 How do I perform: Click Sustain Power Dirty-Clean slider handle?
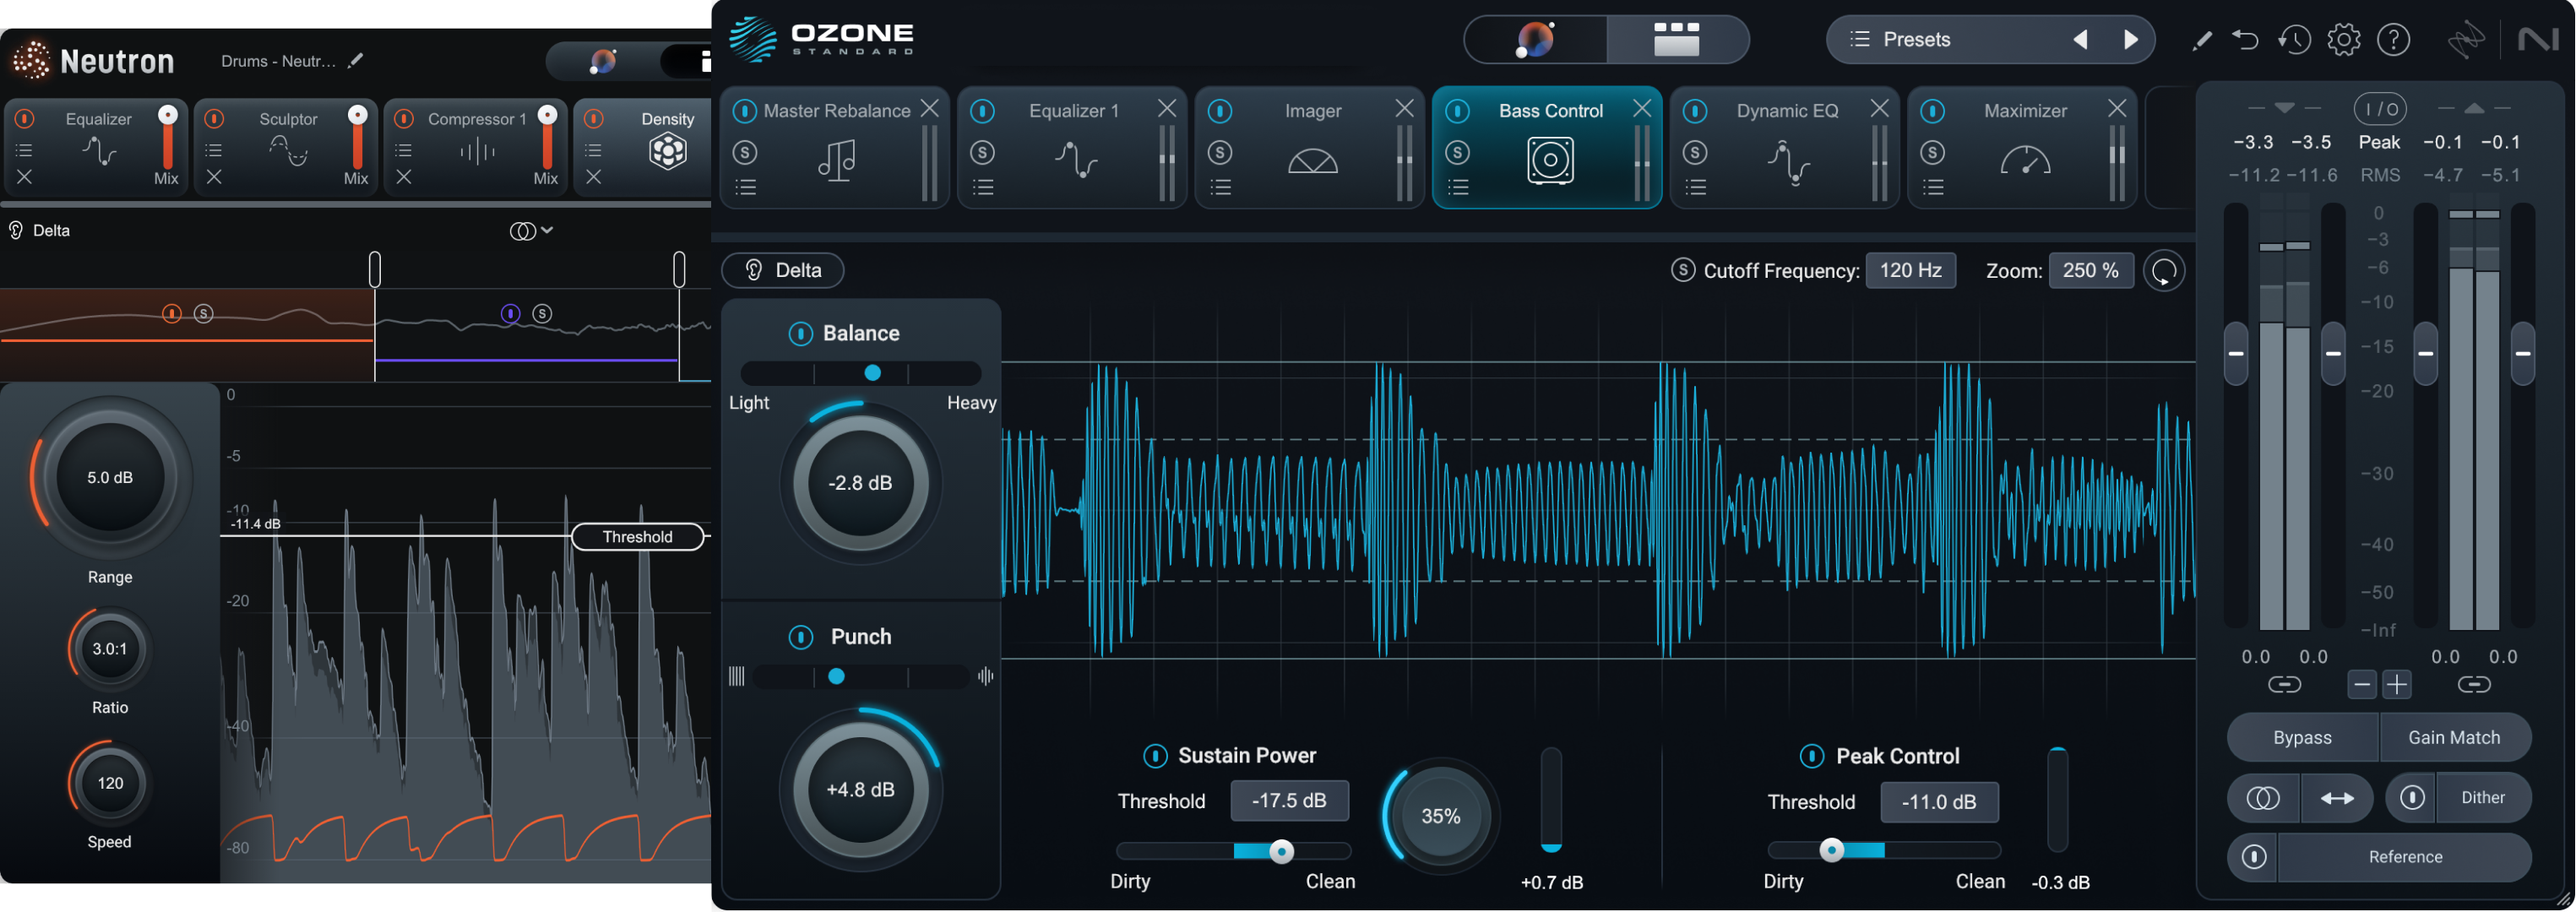[1281, 851]
